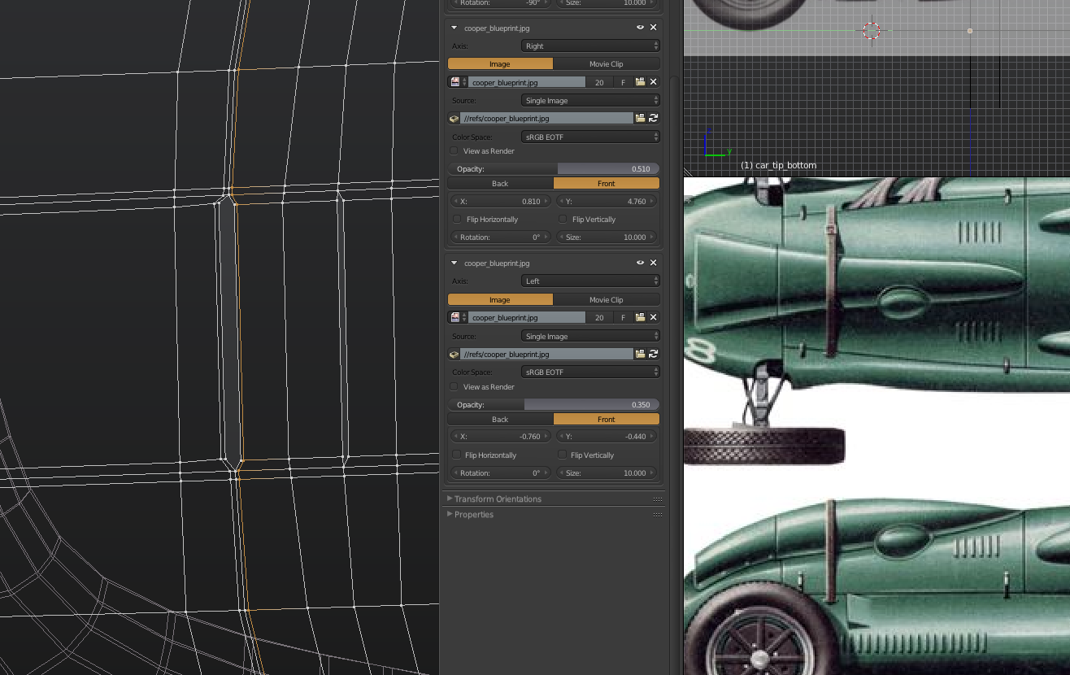Open the Axis dropdown currently set to Right
The image size is (1070, 675).
pos(590,46)
